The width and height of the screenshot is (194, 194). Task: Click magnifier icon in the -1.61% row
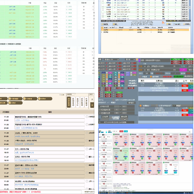point(67,13)
